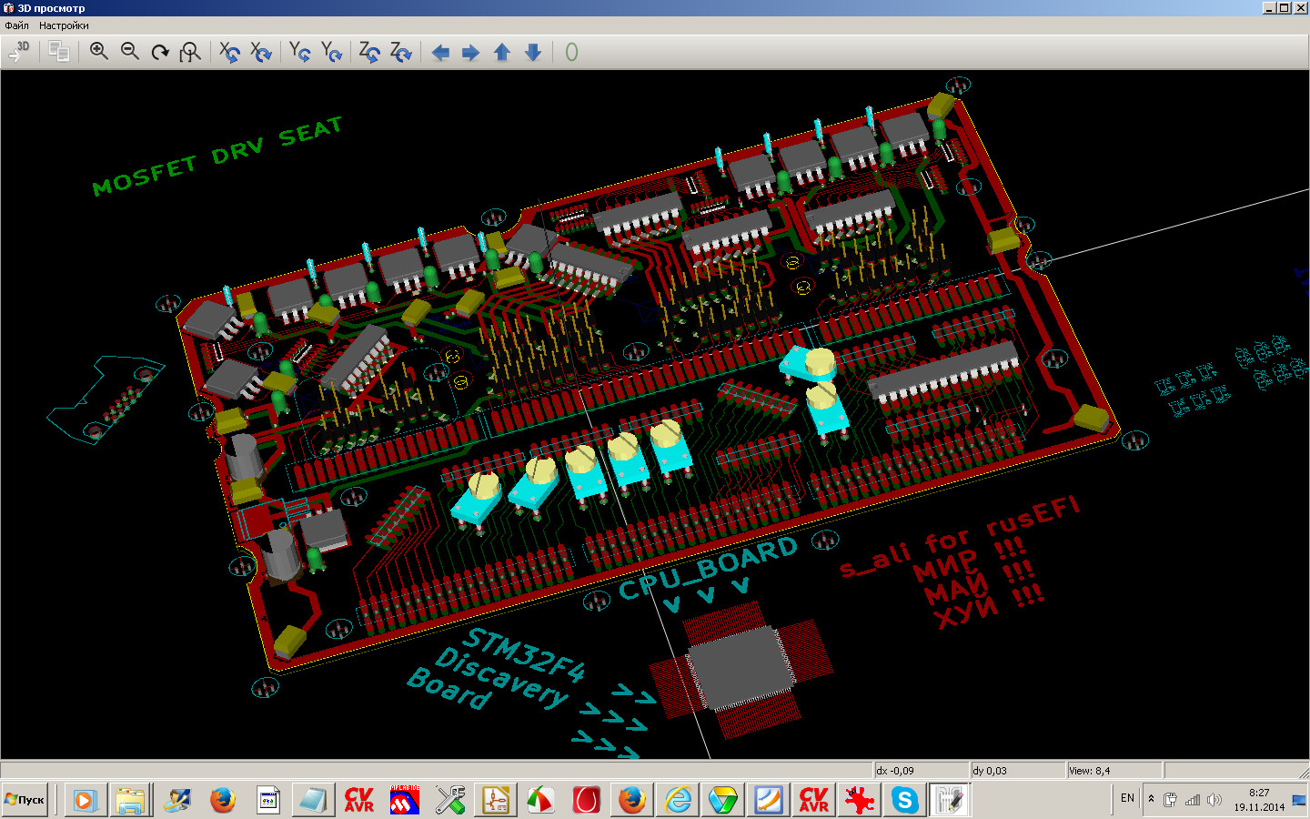Image resolution: width=1310 pixels, height=819 pixels.
Task: Zoom out using the magnifier minus icon
Action: [x=130, y=52]
